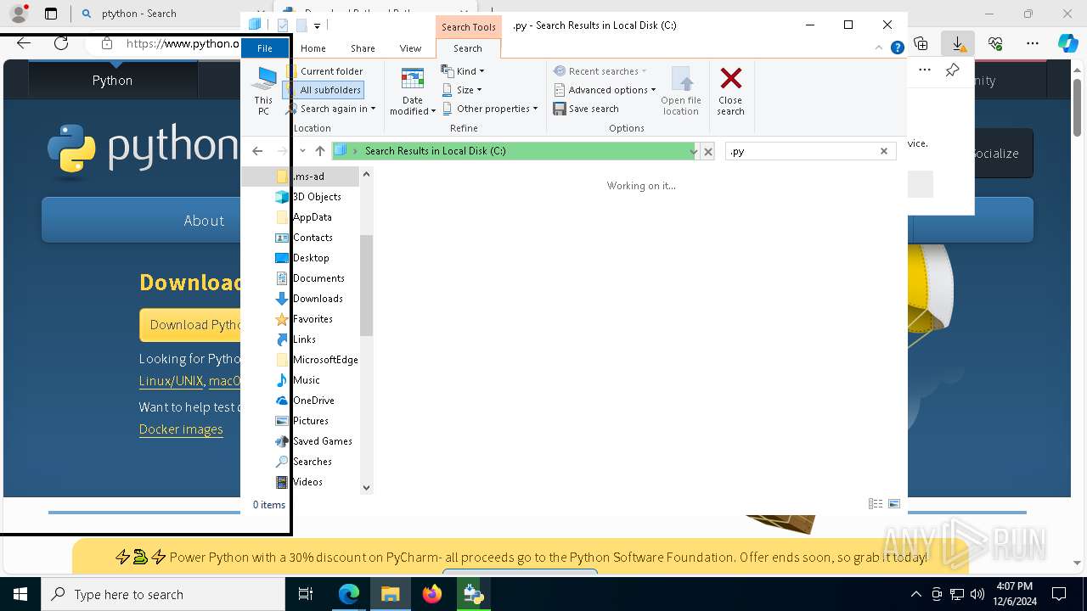The width and height of the screenshot is (1087, 611).
Task: Open the File menu in Explorer
Action: point(265,48)
